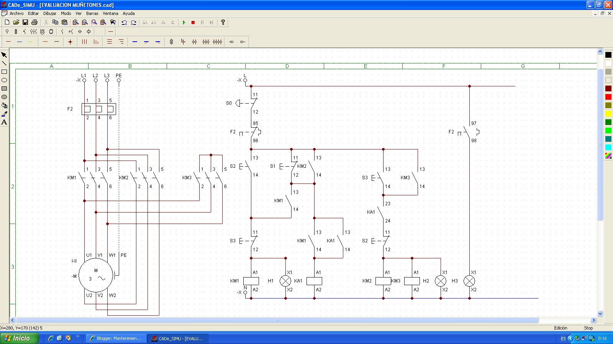Viewport: 613px width, 344px height.
Task: Select the red phase wire tool
Action: tap(8, 42)
